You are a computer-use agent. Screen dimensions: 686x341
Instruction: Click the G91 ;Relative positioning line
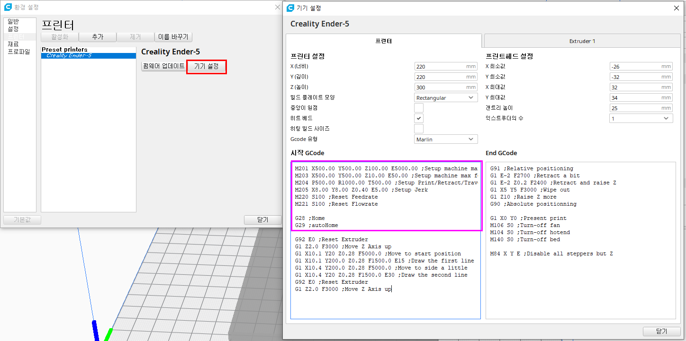(532, 168)
